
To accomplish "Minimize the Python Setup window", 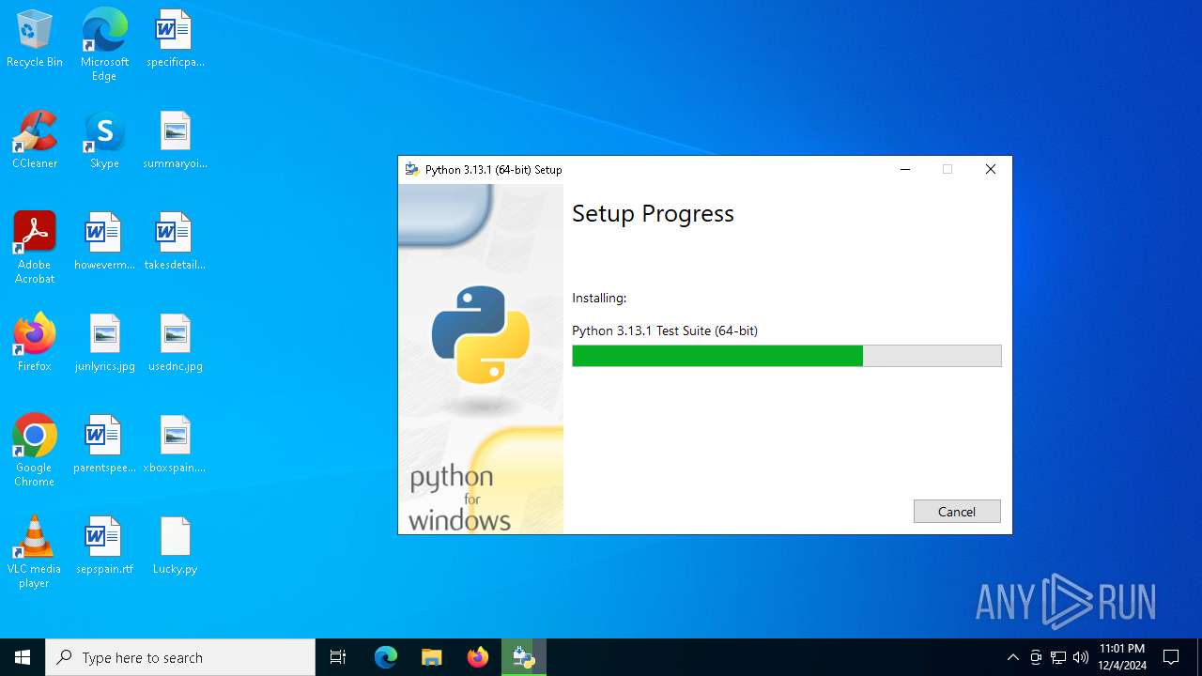I will 905,170.
